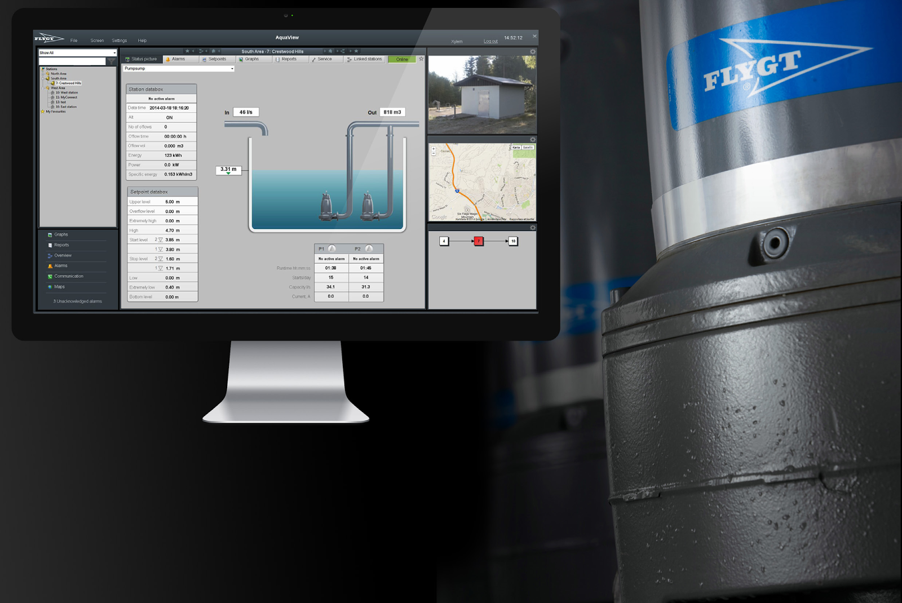Viewport: 902px width, 603px height.
Task: Click the P2 pump status icon
Action: [369, 249]
